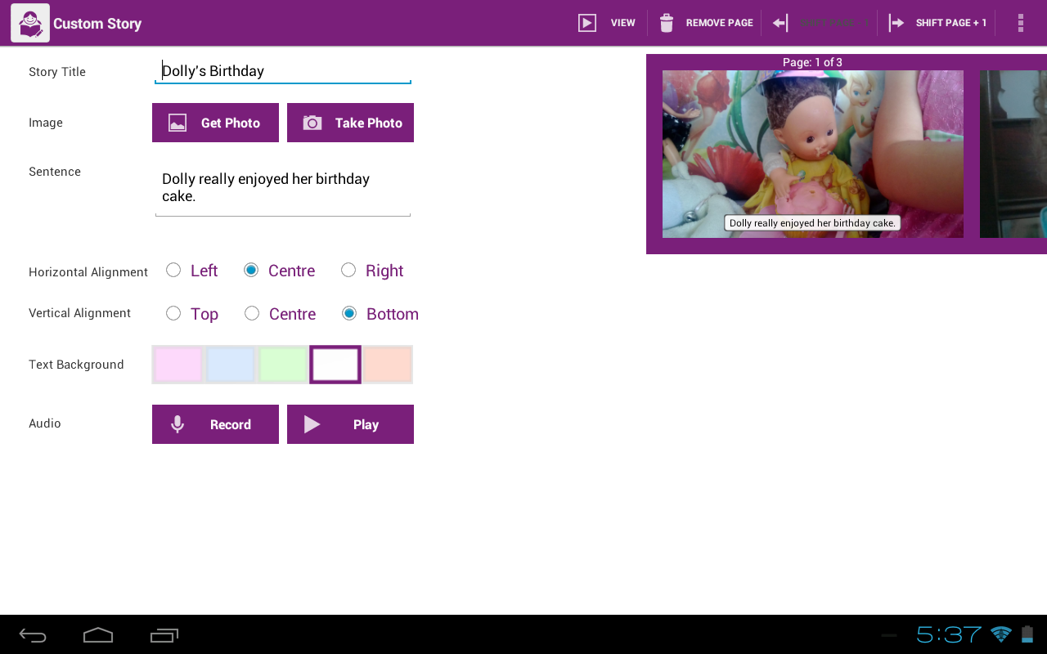Click the play triangle icon on Play

point(312,424)
